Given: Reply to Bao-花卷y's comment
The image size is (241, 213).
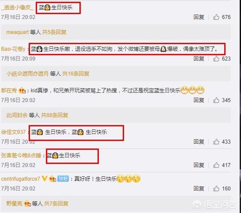Looking at the screenshot, I should click(x=199, y=58).
